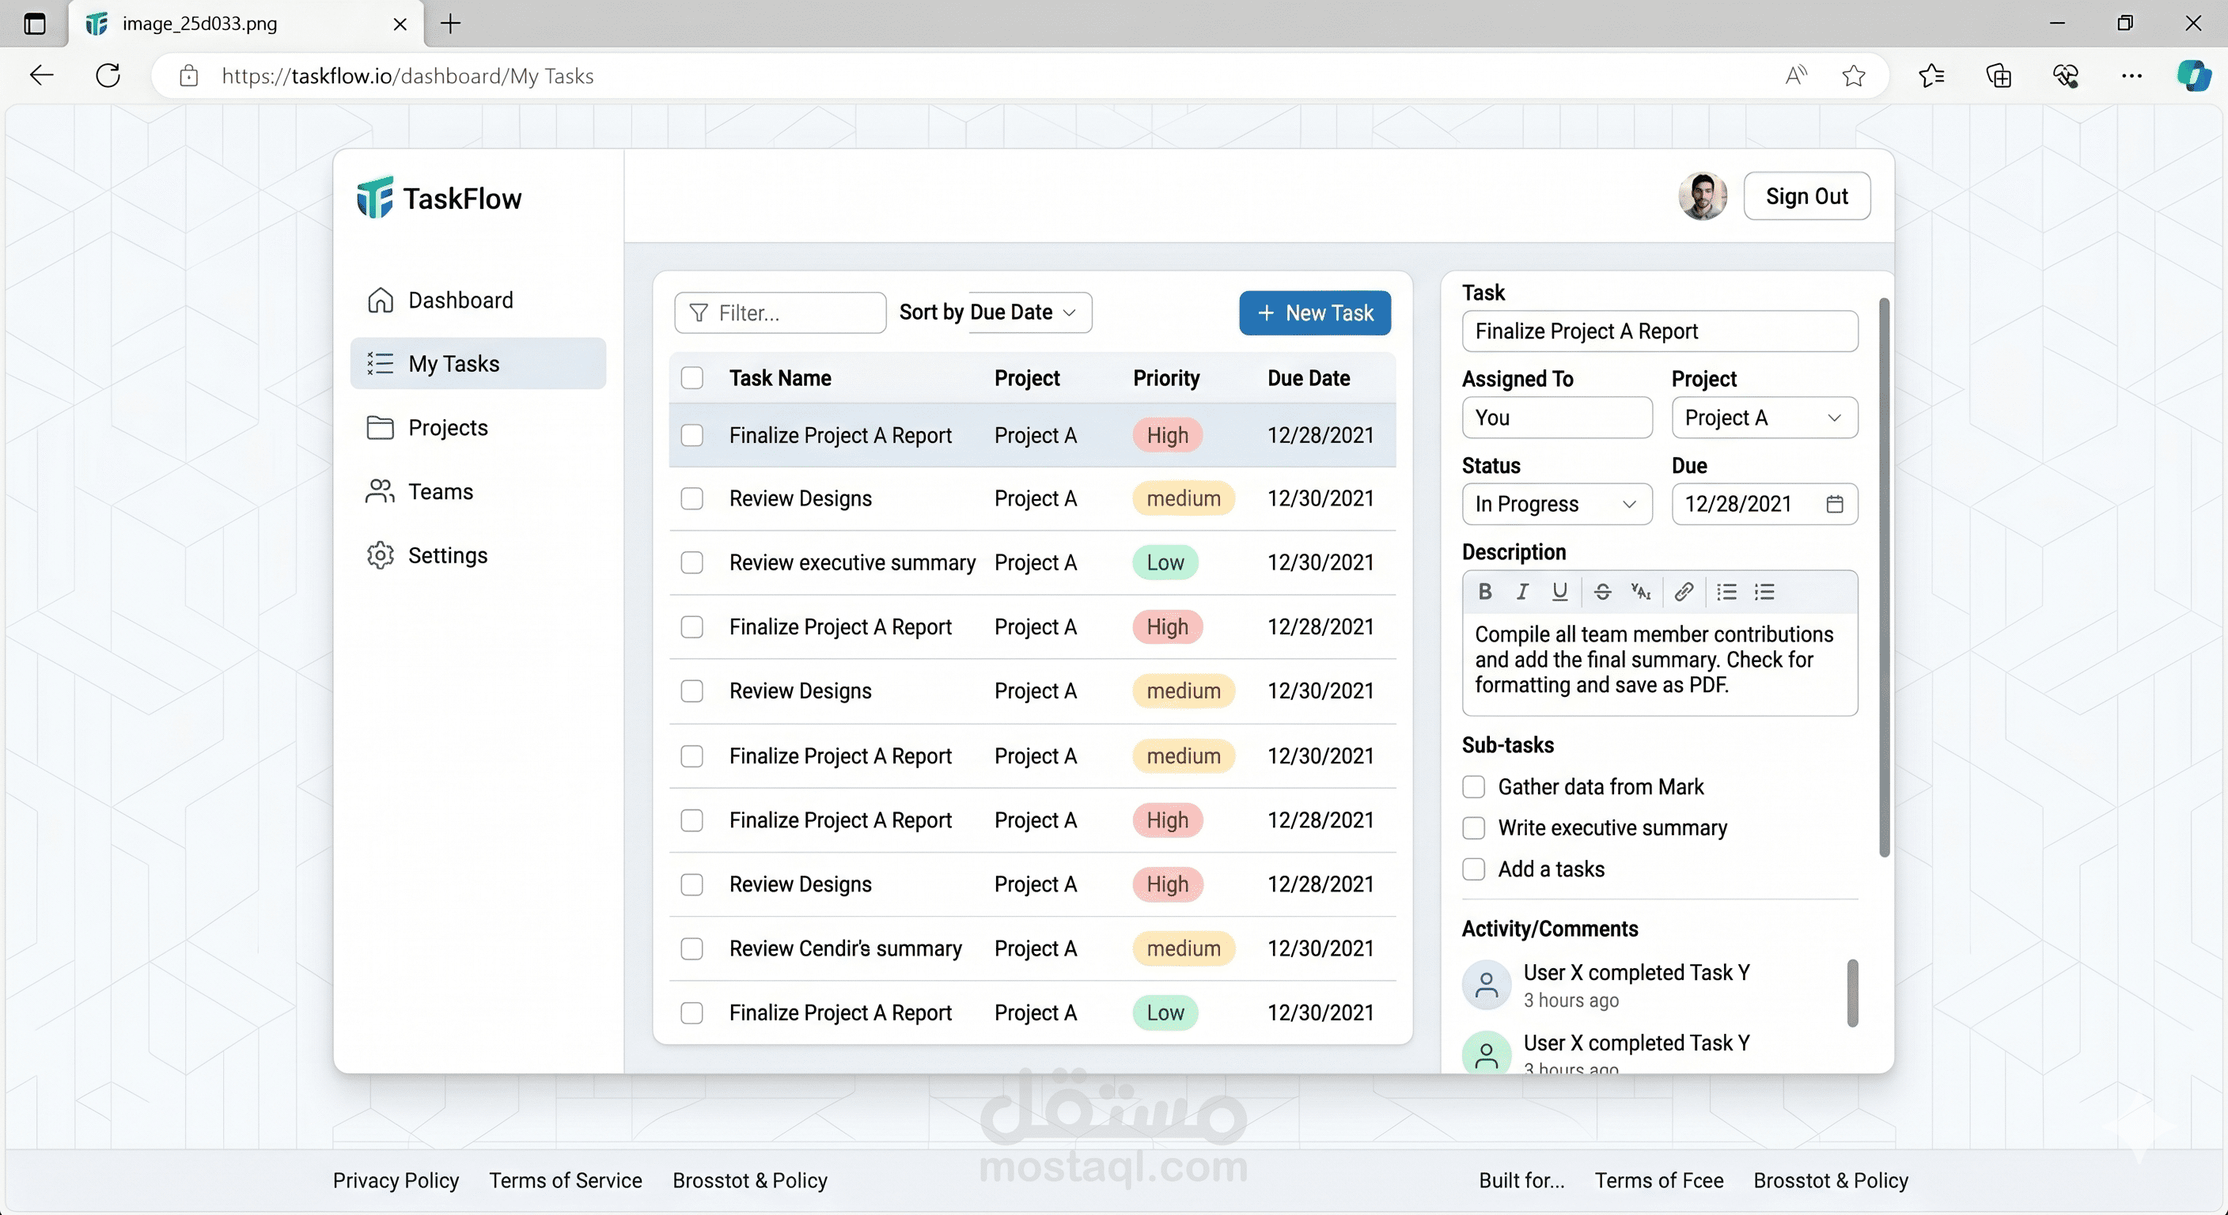Open the browser Settings and more menu
The image size is (2228, 1215).
(x=2131, y=76)
